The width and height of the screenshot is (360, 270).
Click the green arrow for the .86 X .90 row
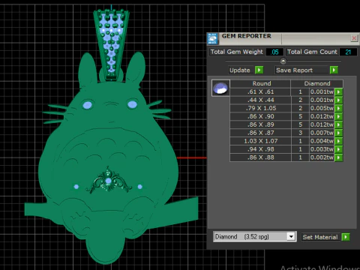tap(339, 116)
